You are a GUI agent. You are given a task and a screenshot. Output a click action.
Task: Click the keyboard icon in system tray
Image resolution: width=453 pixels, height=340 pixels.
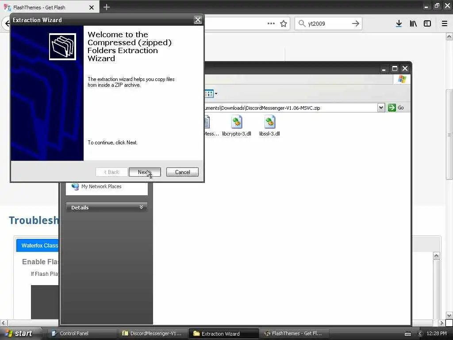407,334
